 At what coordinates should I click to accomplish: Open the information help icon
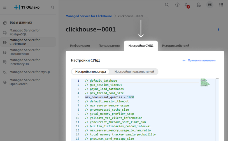[x=177, y=5]
